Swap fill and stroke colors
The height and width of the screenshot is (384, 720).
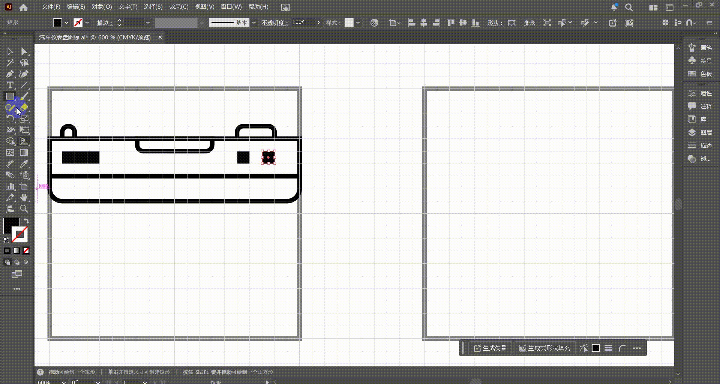point(26,221)
